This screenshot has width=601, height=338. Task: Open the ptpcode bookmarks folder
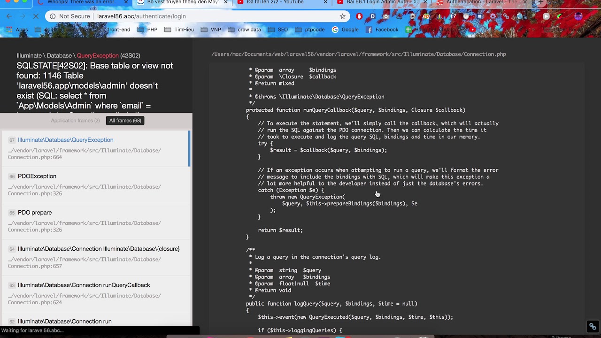[x=310, y=30]
